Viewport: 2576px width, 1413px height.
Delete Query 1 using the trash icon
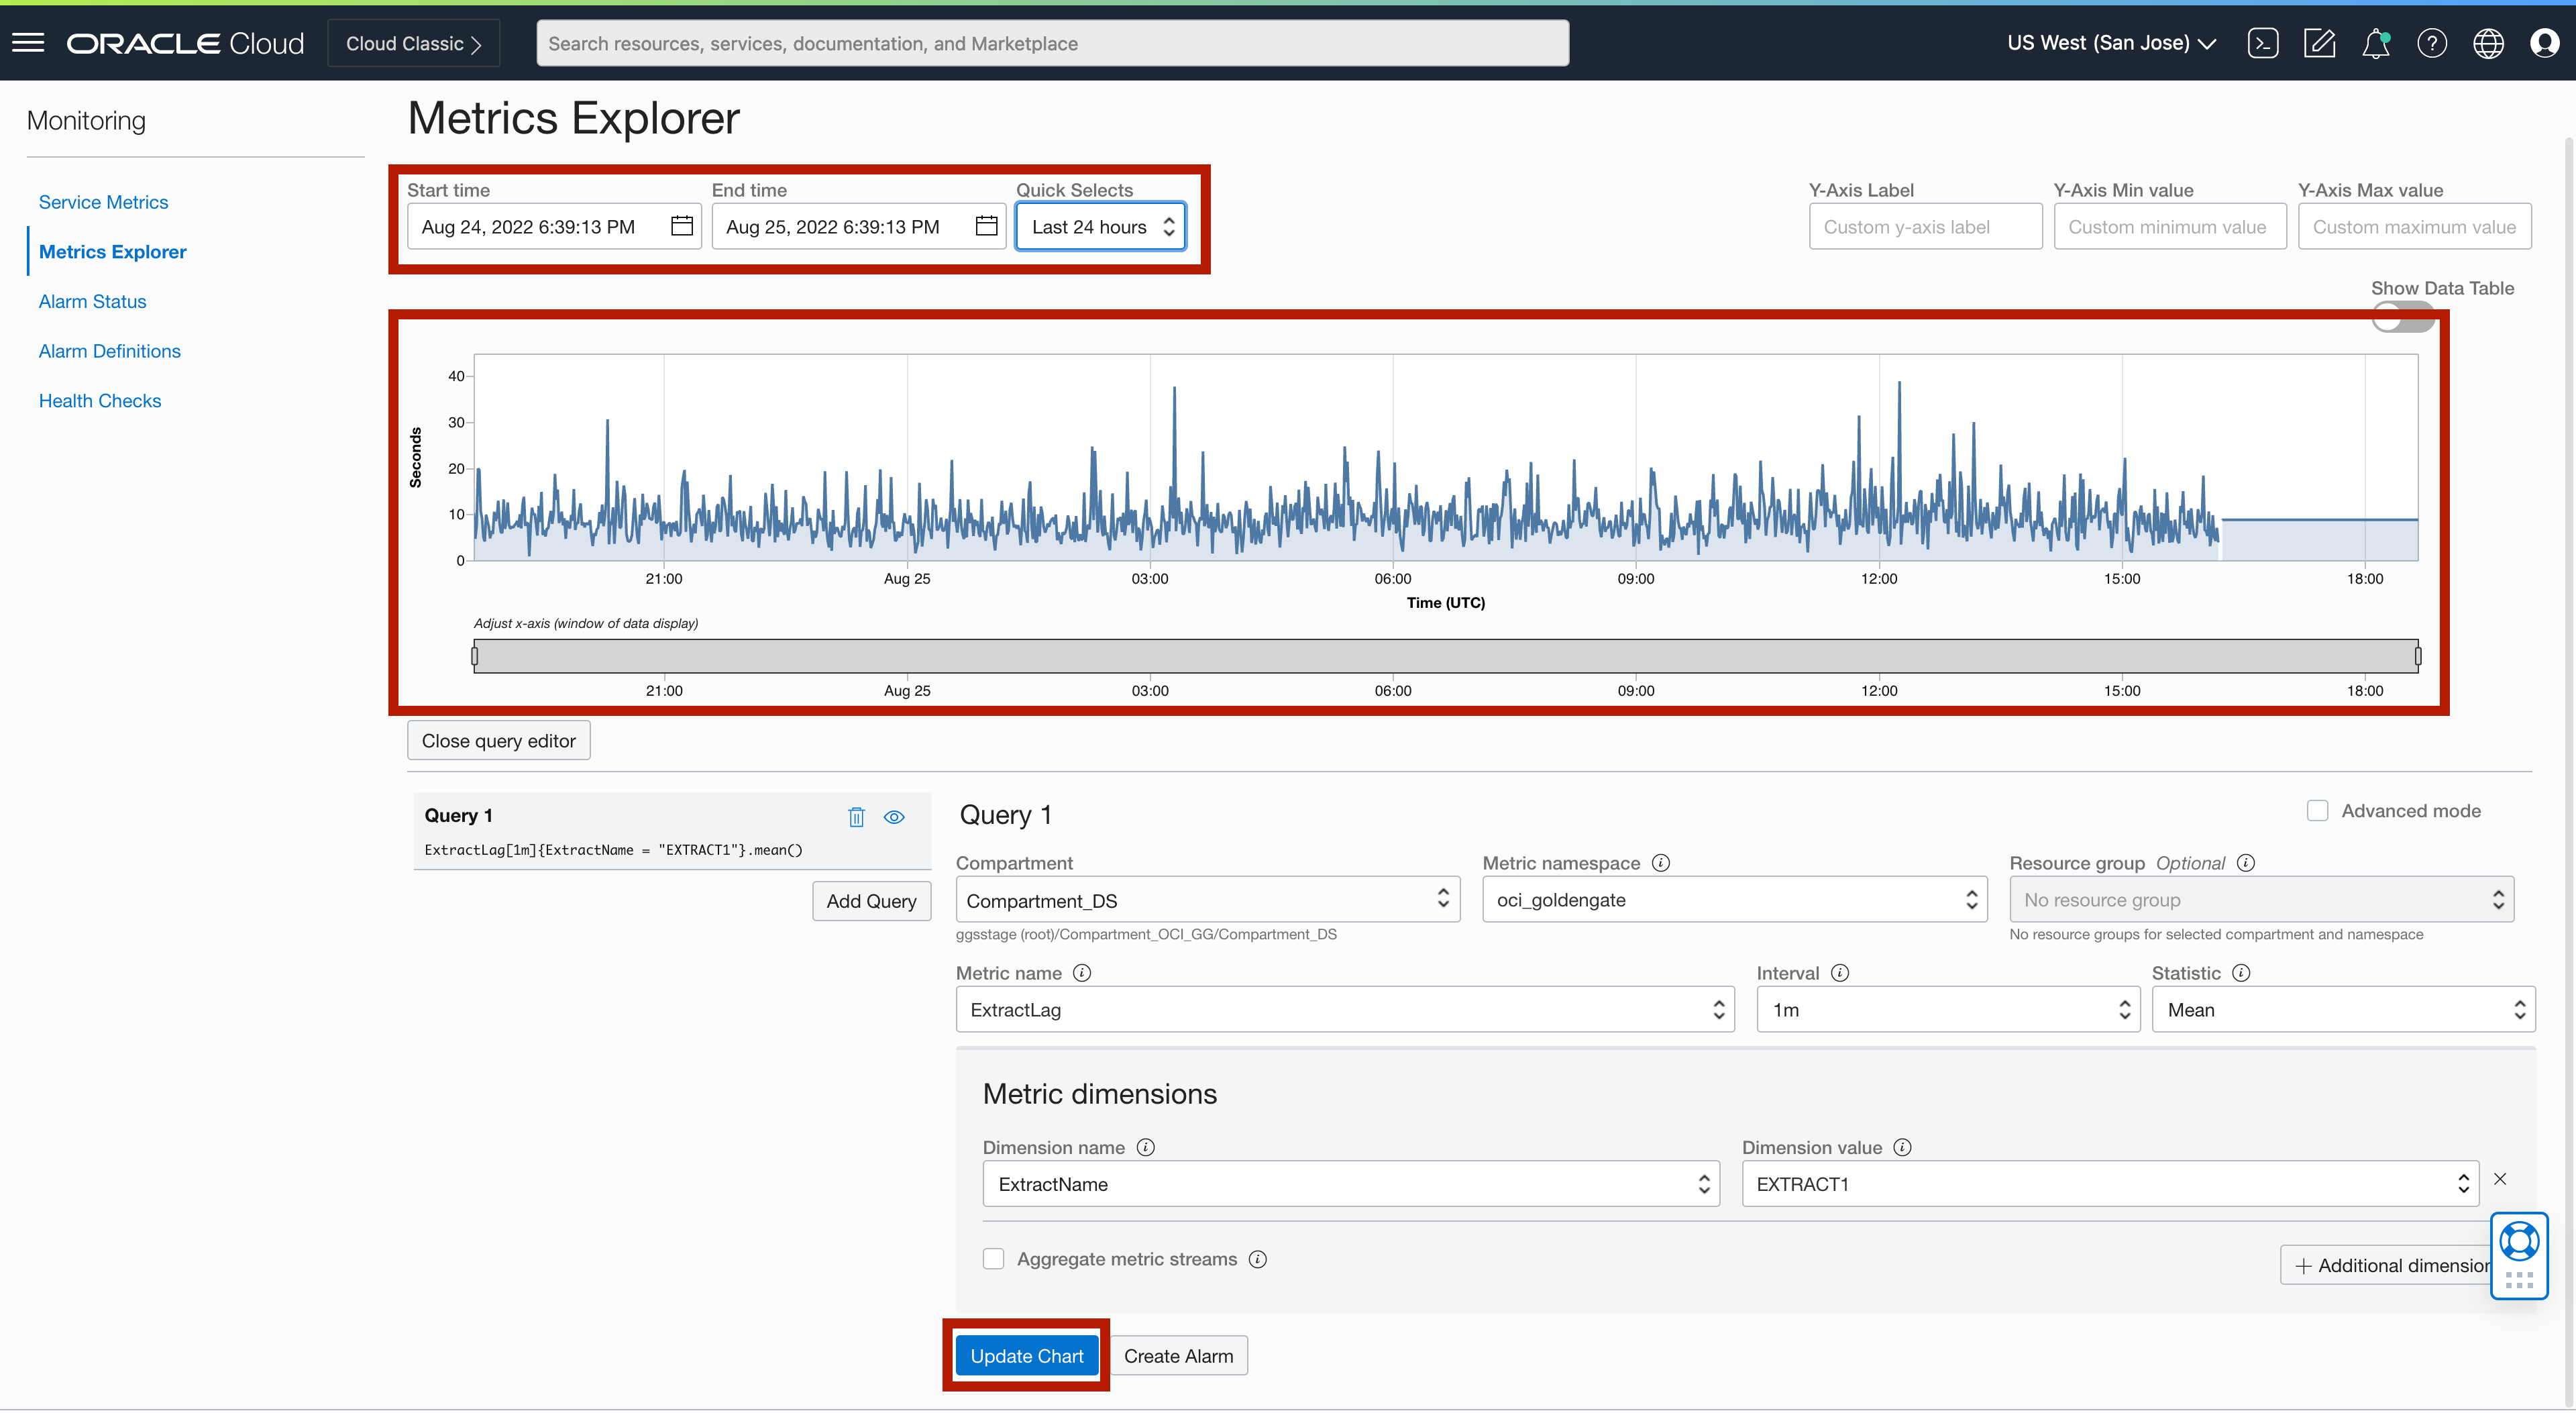point(856,817)
